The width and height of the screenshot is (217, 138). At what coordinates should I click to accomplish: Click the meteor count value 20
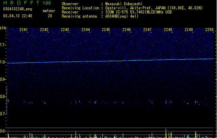pos(50,16)
